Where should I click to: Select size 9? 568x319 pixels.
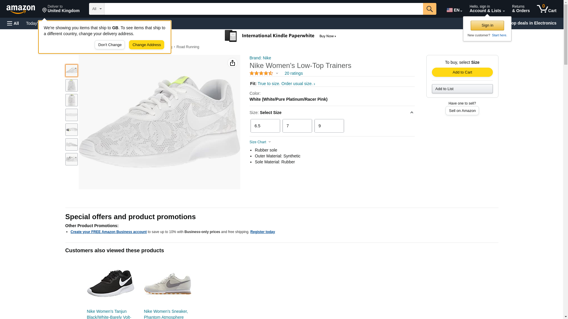point(329,126)
